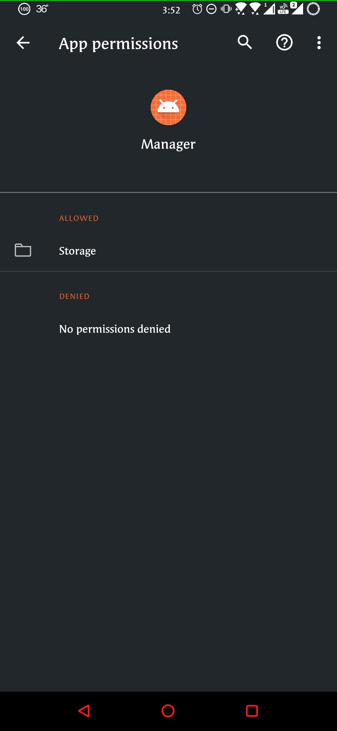The height and width of the screenshot is (731, 337).
Task: Expand the DENIED permissions section
Action: [x=74, y=296]
